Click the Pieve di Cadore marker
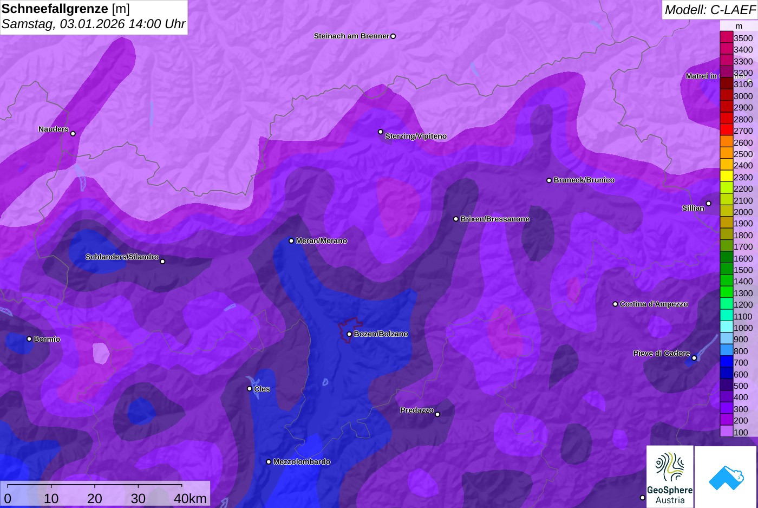This screenshot has width=758, height=508. (x=694, y=358)
